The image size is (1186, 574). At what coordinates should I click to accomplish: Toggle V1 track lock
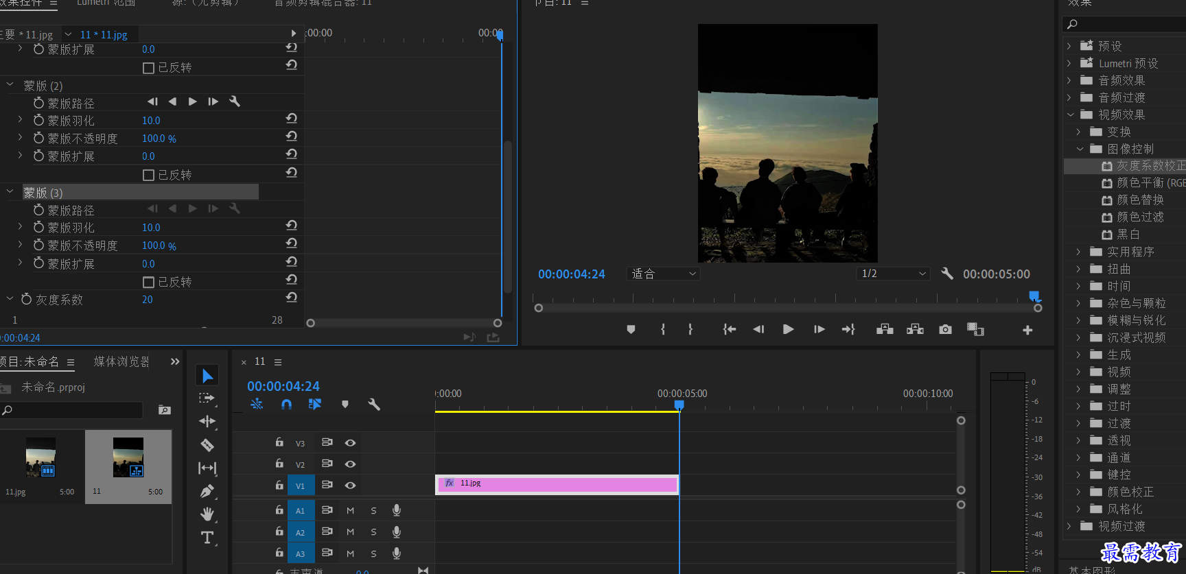point(279,485)
